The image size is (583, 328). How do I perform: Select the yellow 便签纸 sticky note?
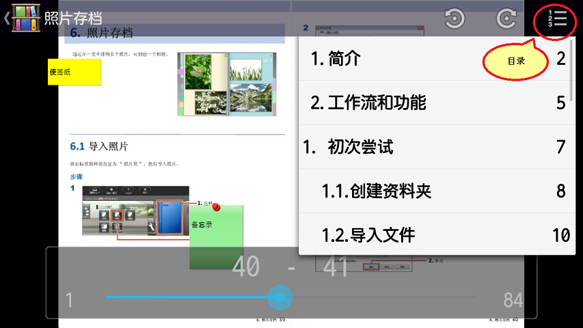[x=74, y=72]
